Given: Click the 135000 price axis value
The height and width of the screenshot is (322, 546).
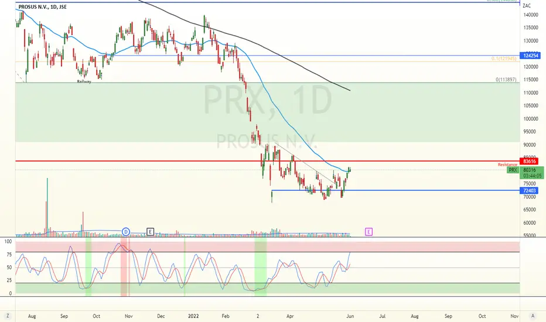Looking at the screenshot, I should [531, 28].
